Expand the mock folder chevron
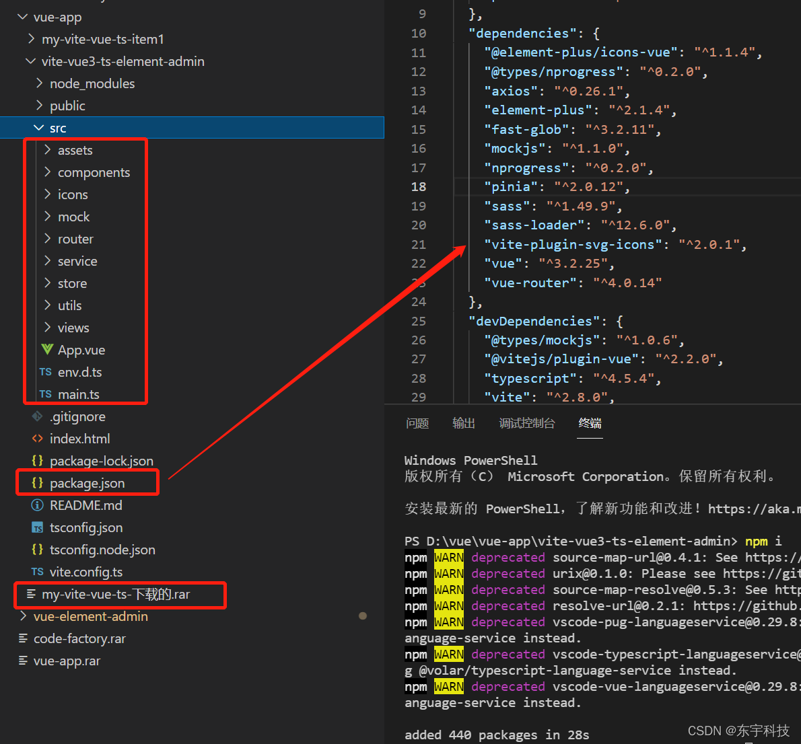Screen dimensions: 801x744 point(48,217)
